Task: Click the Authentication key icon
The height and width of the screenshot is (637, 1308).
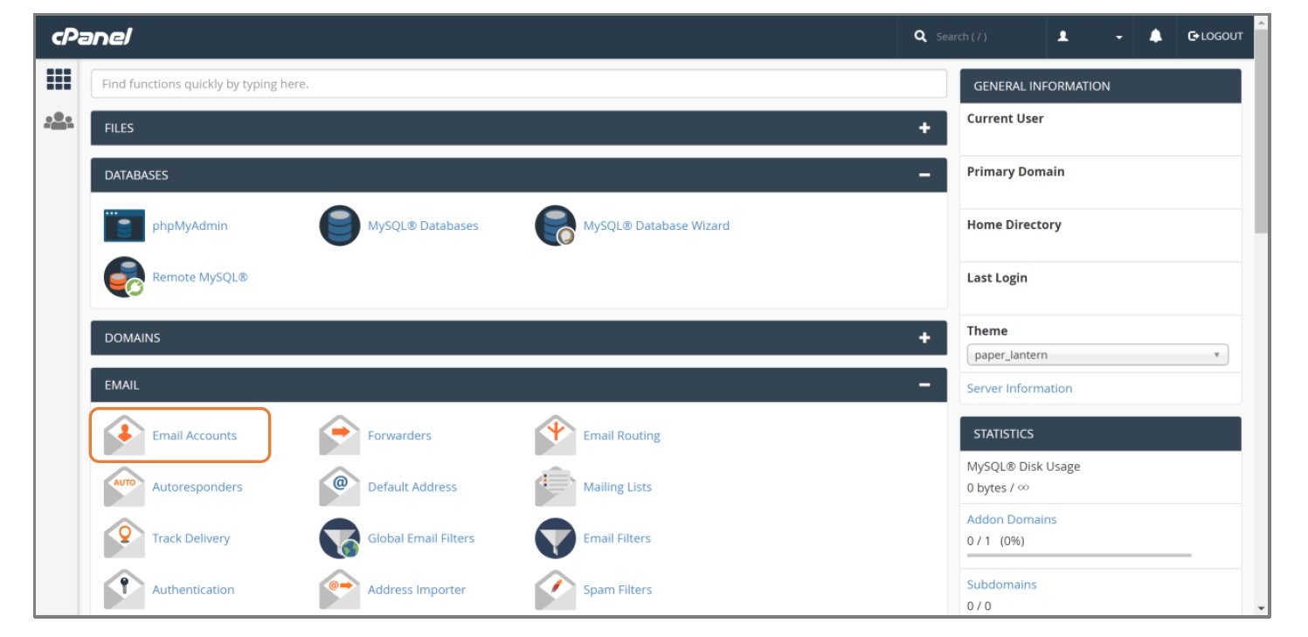Action: [x=124, y=590]
